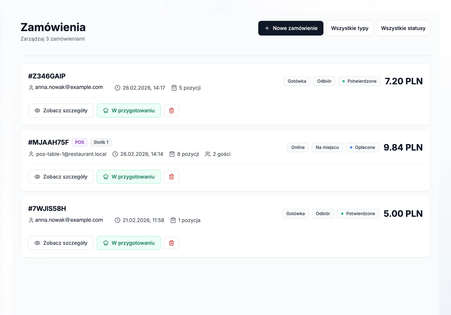Click order number #7WJIS58H heading
The image size is (451, 315).
47,209
